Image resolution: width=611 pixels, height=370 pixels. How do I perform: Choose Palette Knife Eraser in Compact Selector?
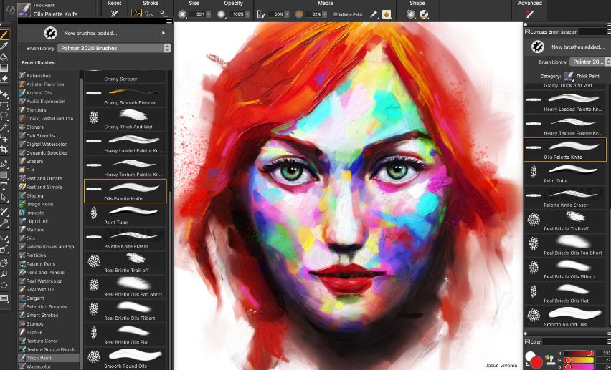[565, 198]
